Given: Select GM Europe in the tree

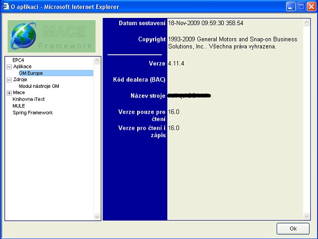Looking at the screenshot, I should tap(31, 73).
